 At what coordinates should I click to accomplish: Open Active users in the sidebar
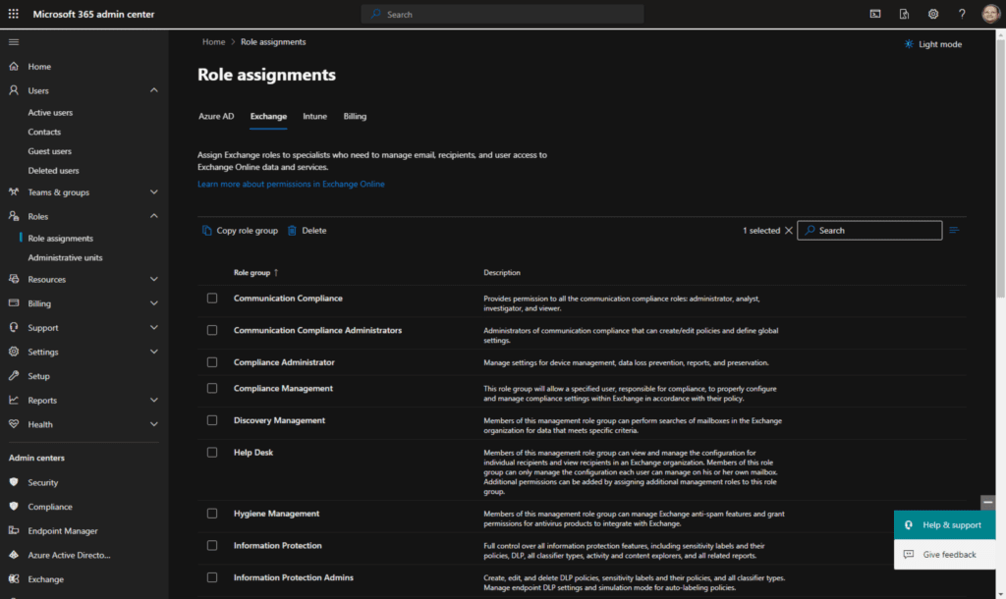pos(50,112)
